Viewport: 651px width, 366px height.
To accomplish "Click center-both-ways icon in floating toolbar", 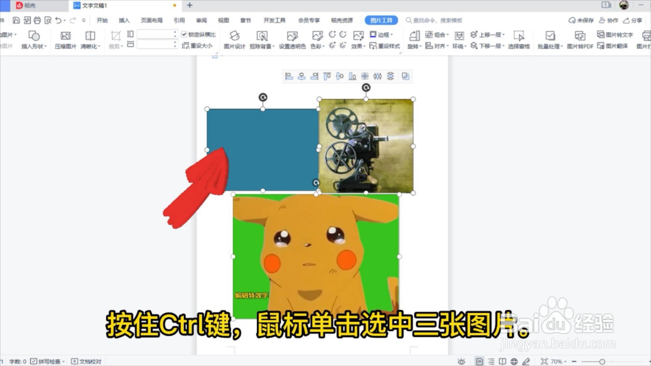I will (365, 76).
